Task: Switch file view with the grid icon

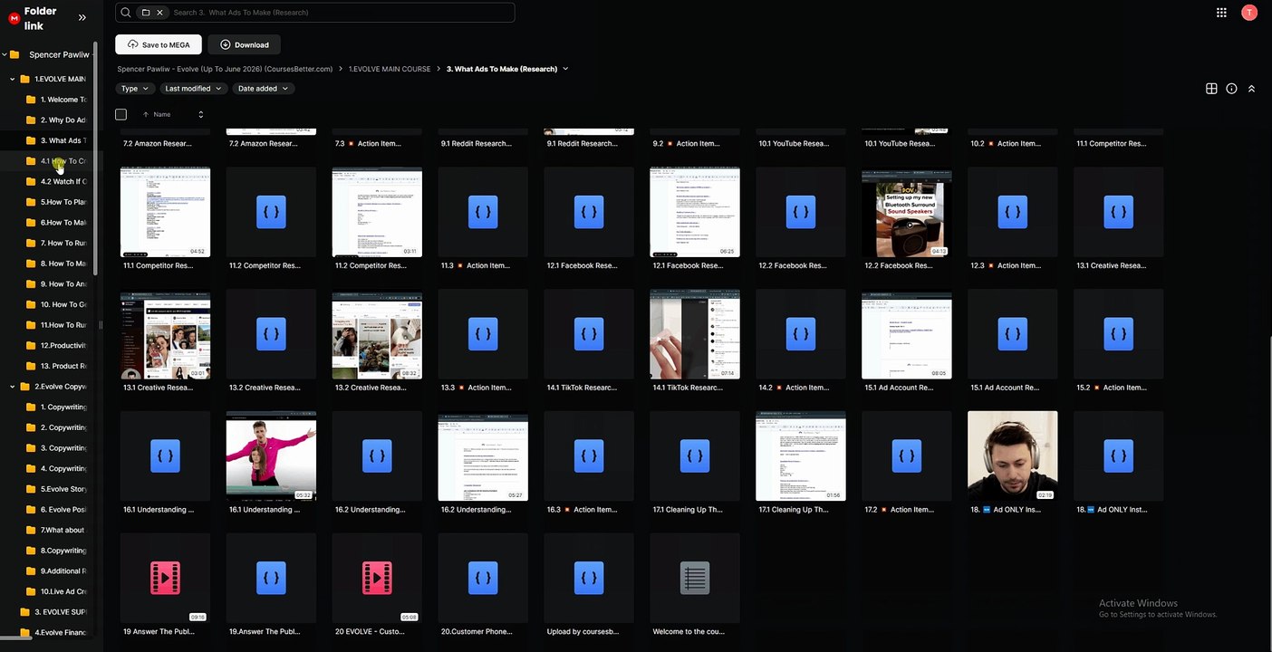Action: (1211, 89)
